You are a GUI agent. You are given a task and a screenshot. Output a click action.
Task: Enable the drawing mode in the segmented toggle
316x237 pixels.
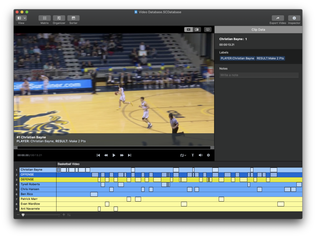click(x=196, y=29)
